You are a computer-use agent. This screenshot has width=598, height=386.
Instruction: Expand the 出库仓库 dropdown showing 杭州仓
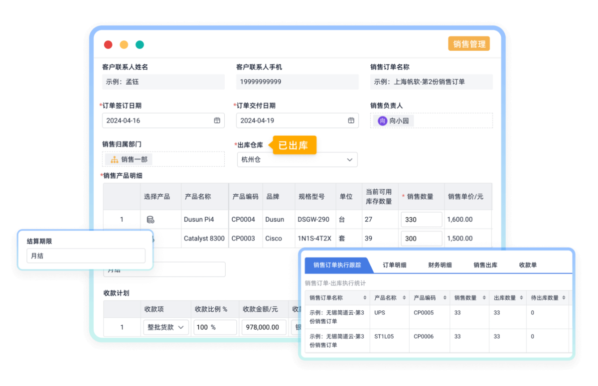pos(297,159)
